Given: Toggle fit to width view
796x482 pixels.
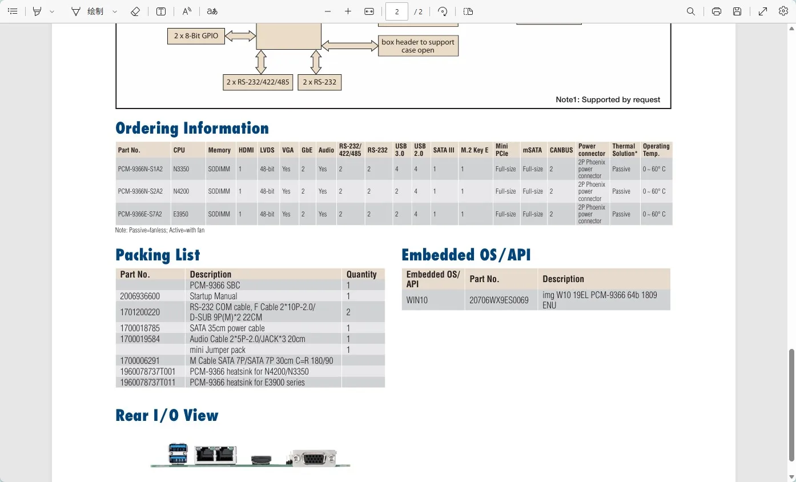Looking at the screenshot, I should 369,11.
